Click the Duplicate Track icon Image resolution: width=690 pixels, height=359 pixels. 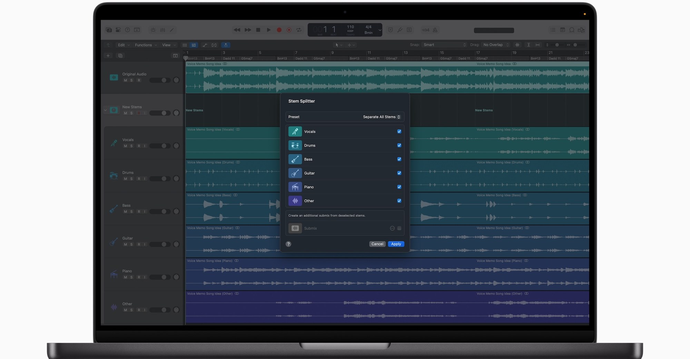pos(120,56)
